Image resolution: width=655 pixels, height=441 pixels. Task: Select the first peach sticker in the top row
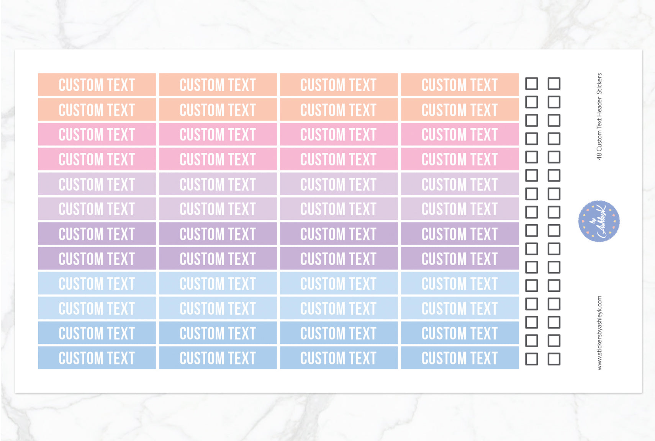point(97,85)
